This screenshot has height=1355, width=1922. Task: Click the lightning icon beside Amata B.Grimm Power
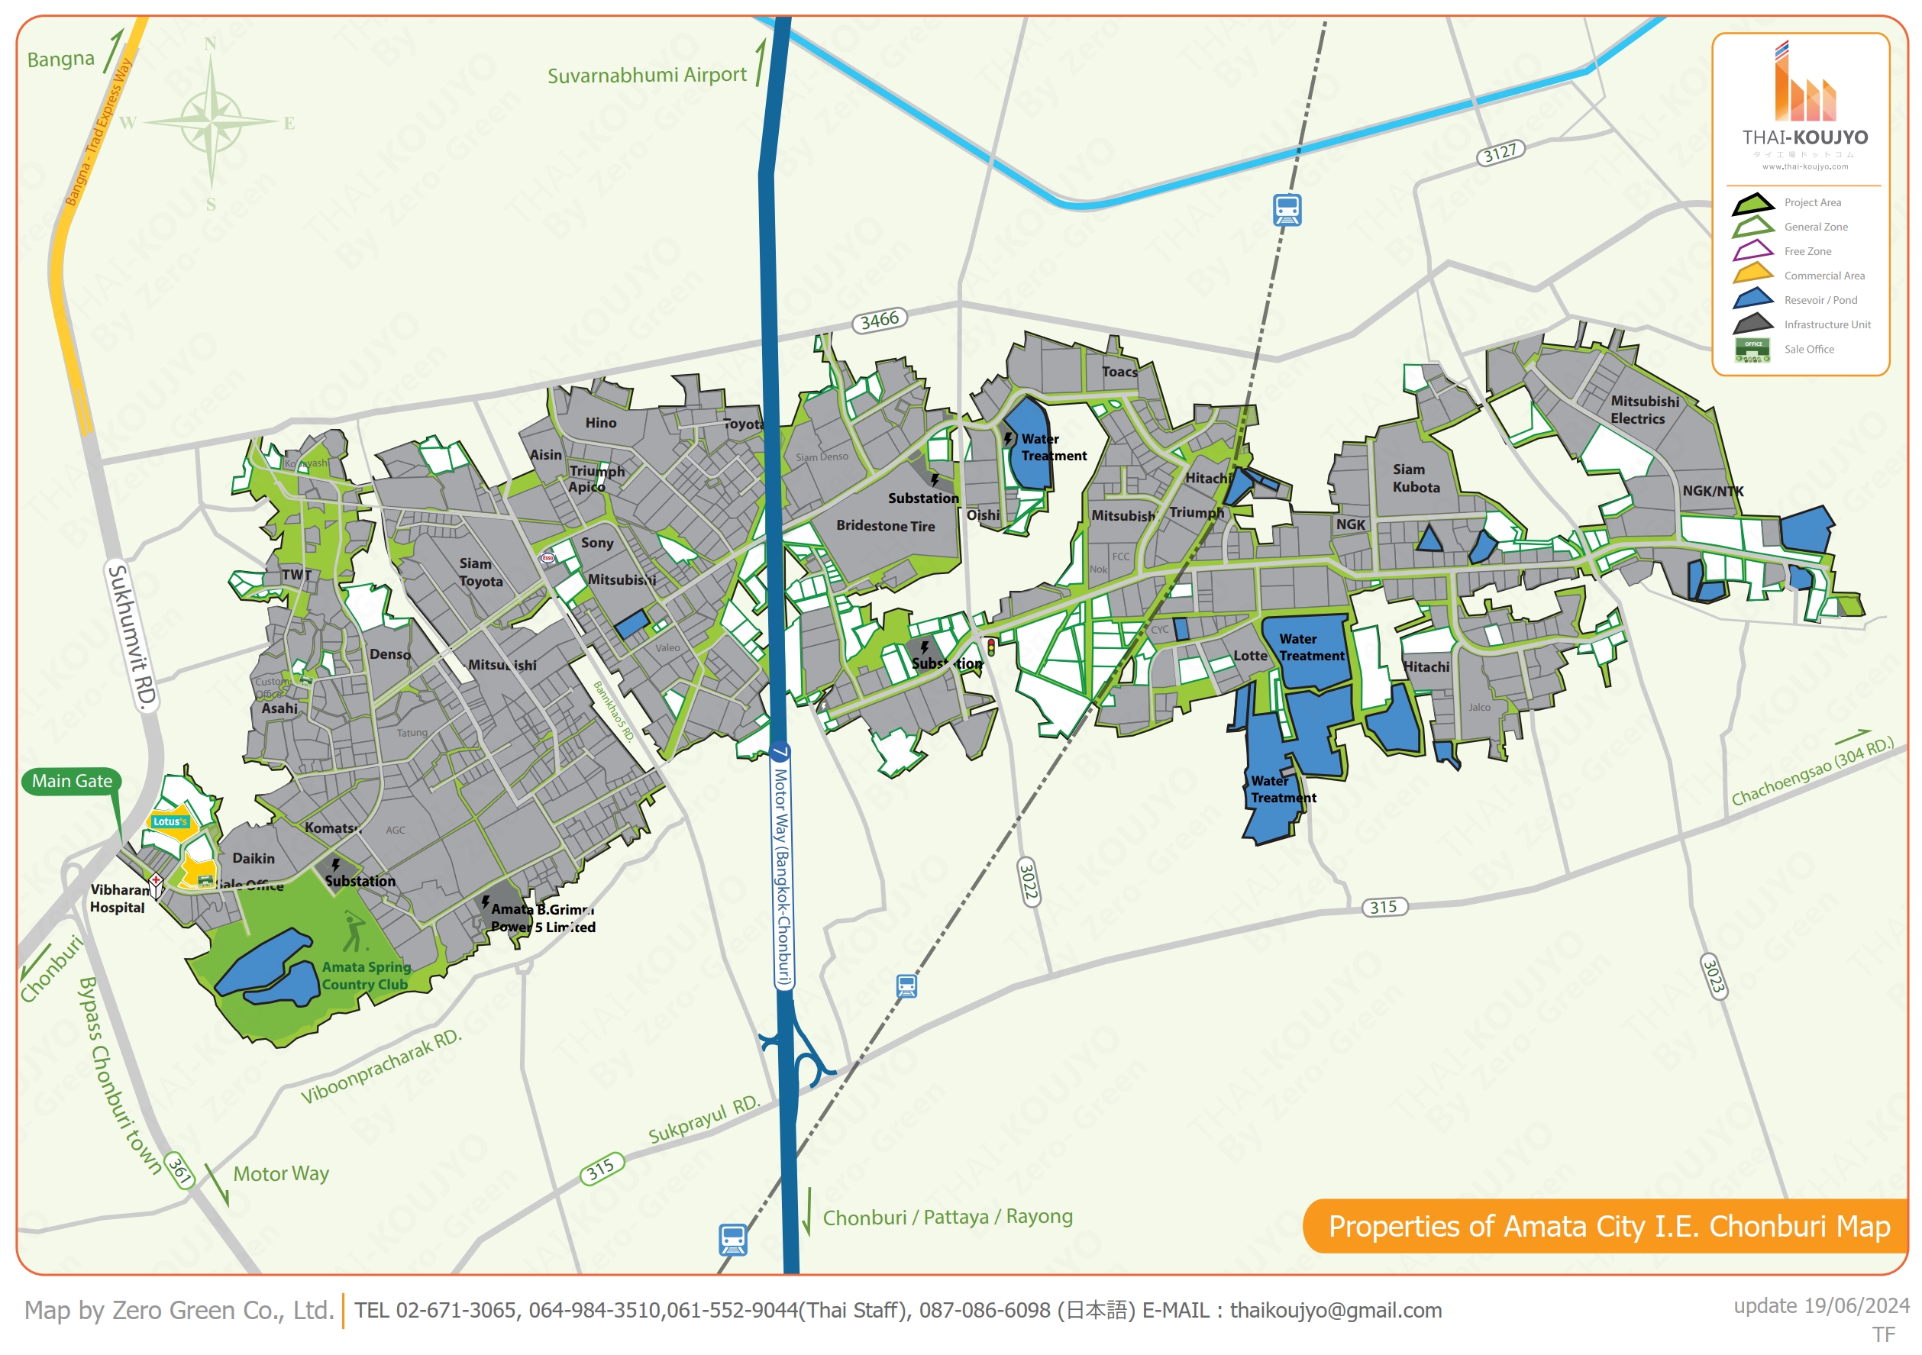click(x=486, y=902)
